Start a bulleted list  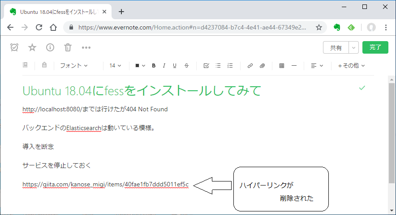point(218,66)
